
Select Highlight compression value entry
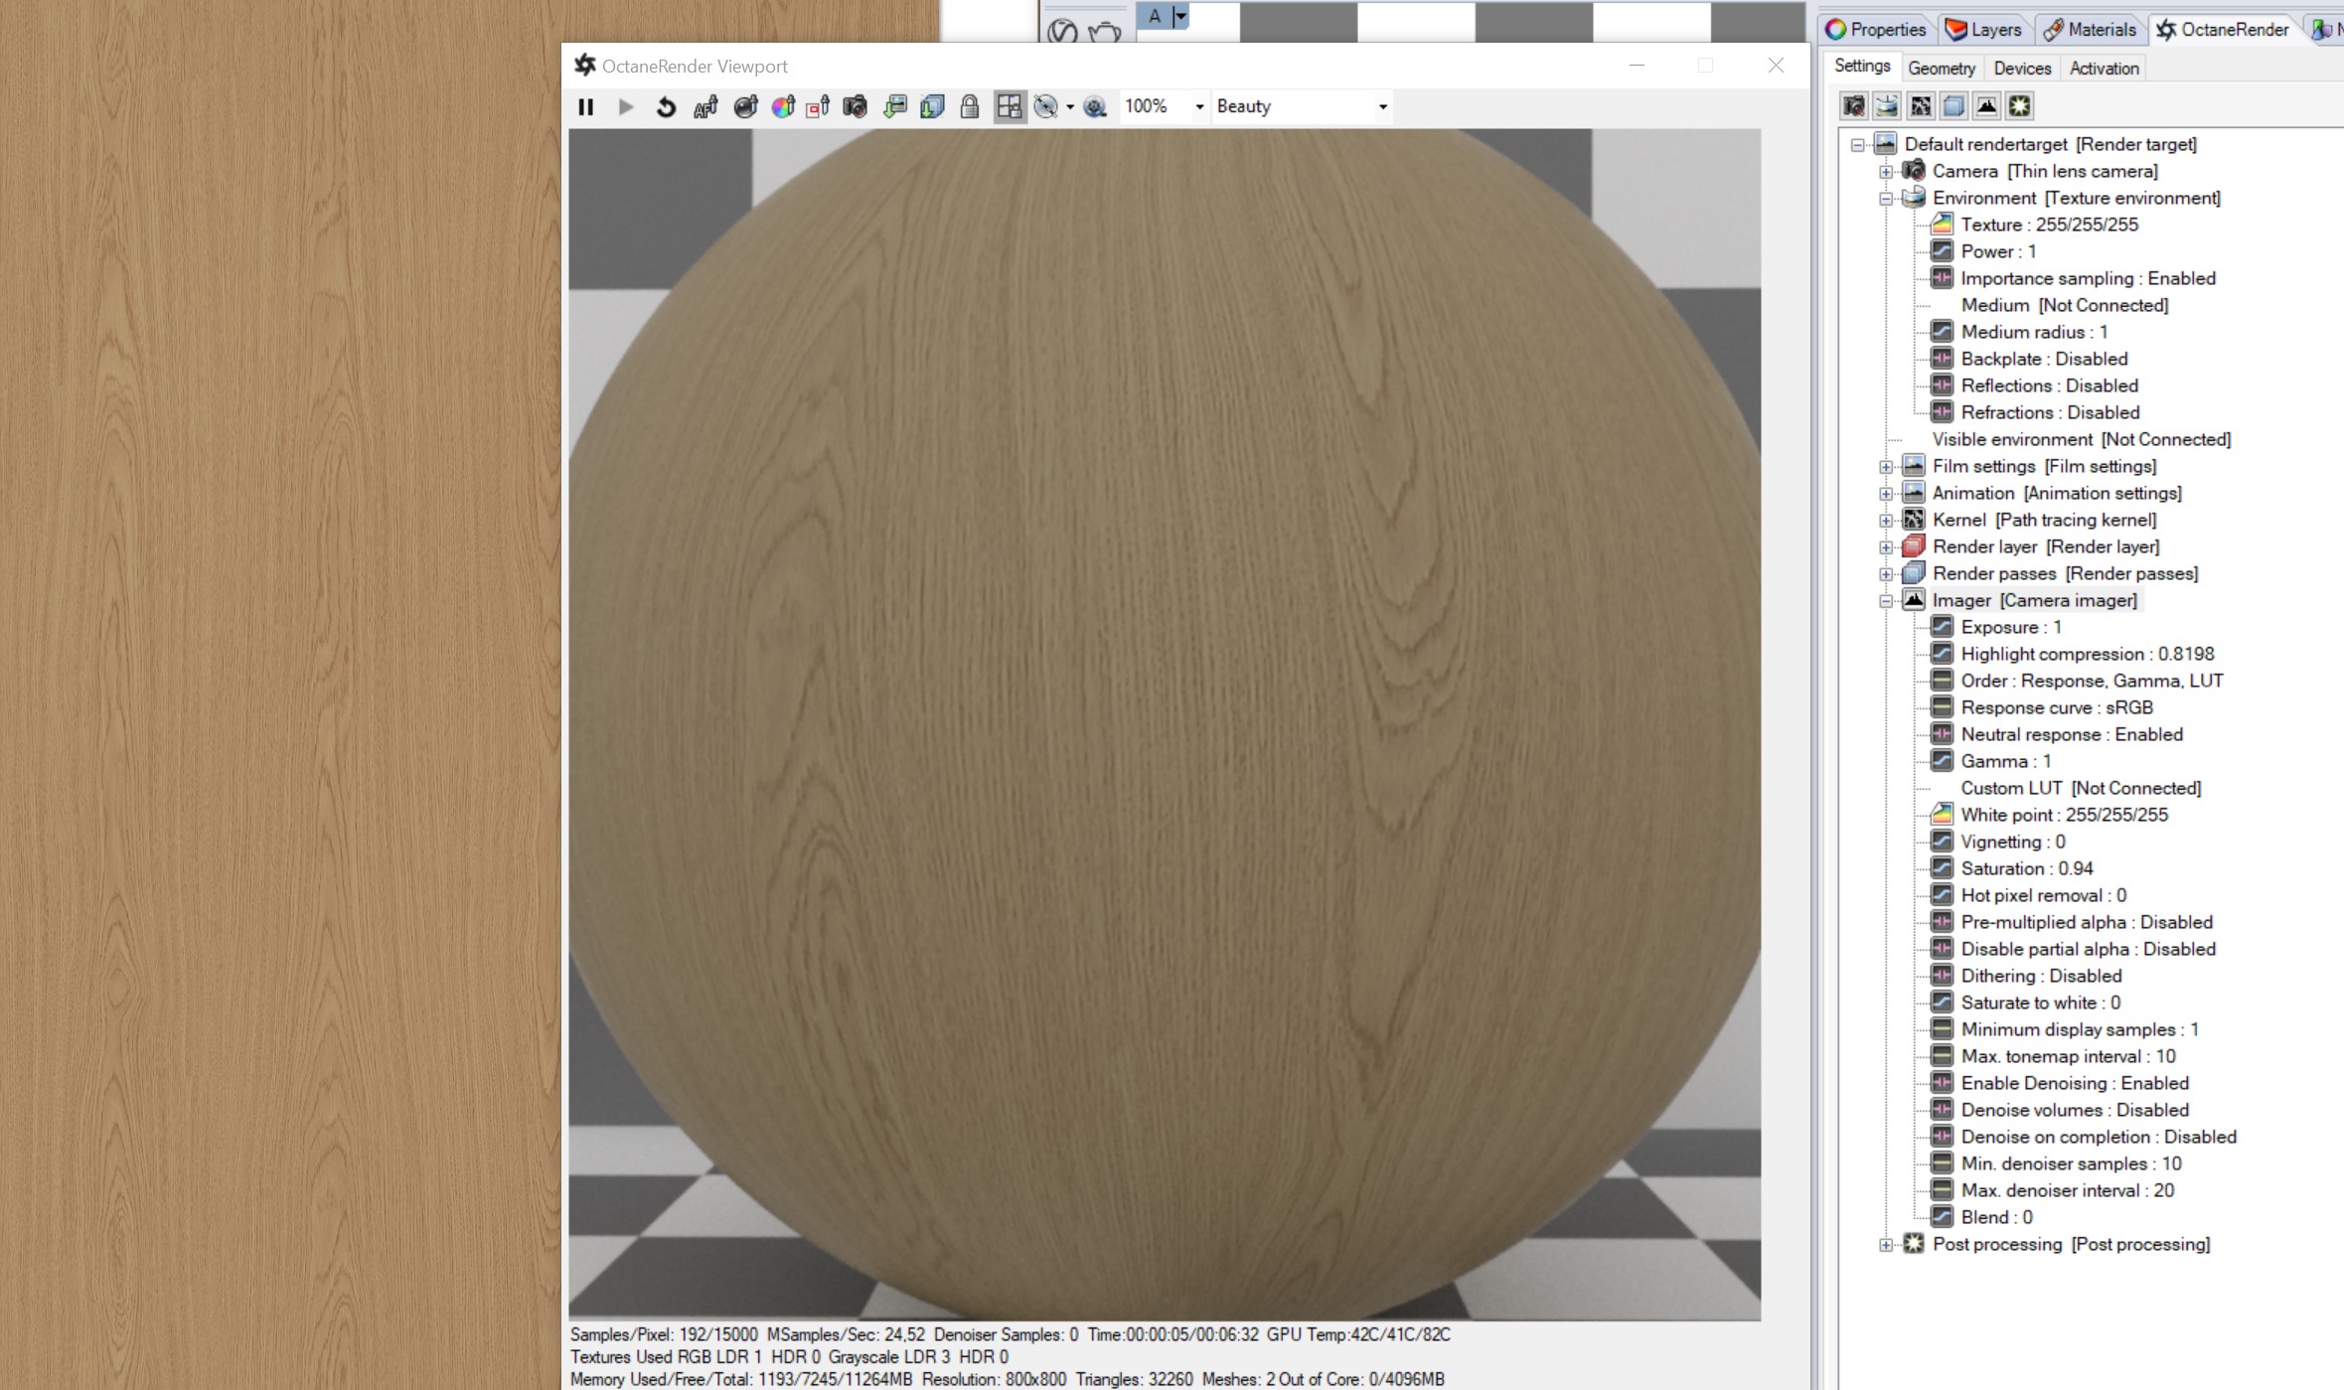[x=2087, y=654]
